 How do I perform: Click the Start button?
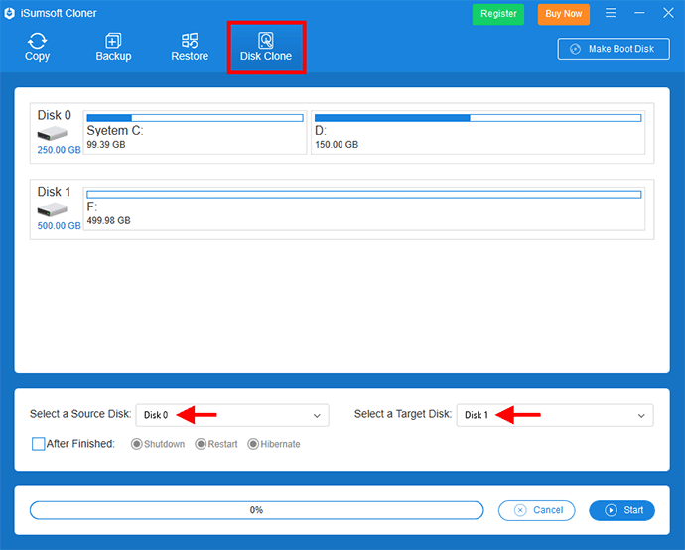[x=622, y=510]
